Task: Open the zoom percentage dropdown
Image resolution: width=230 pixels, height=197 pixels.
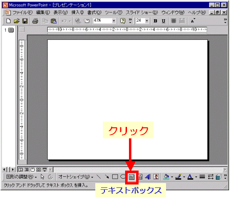Action: [x=114, y=21]
